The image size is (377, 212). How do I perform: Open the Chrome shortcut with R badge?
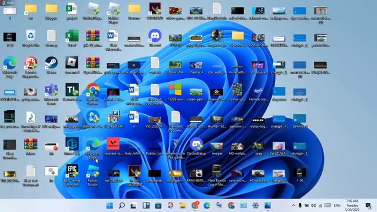pos(93,94)
